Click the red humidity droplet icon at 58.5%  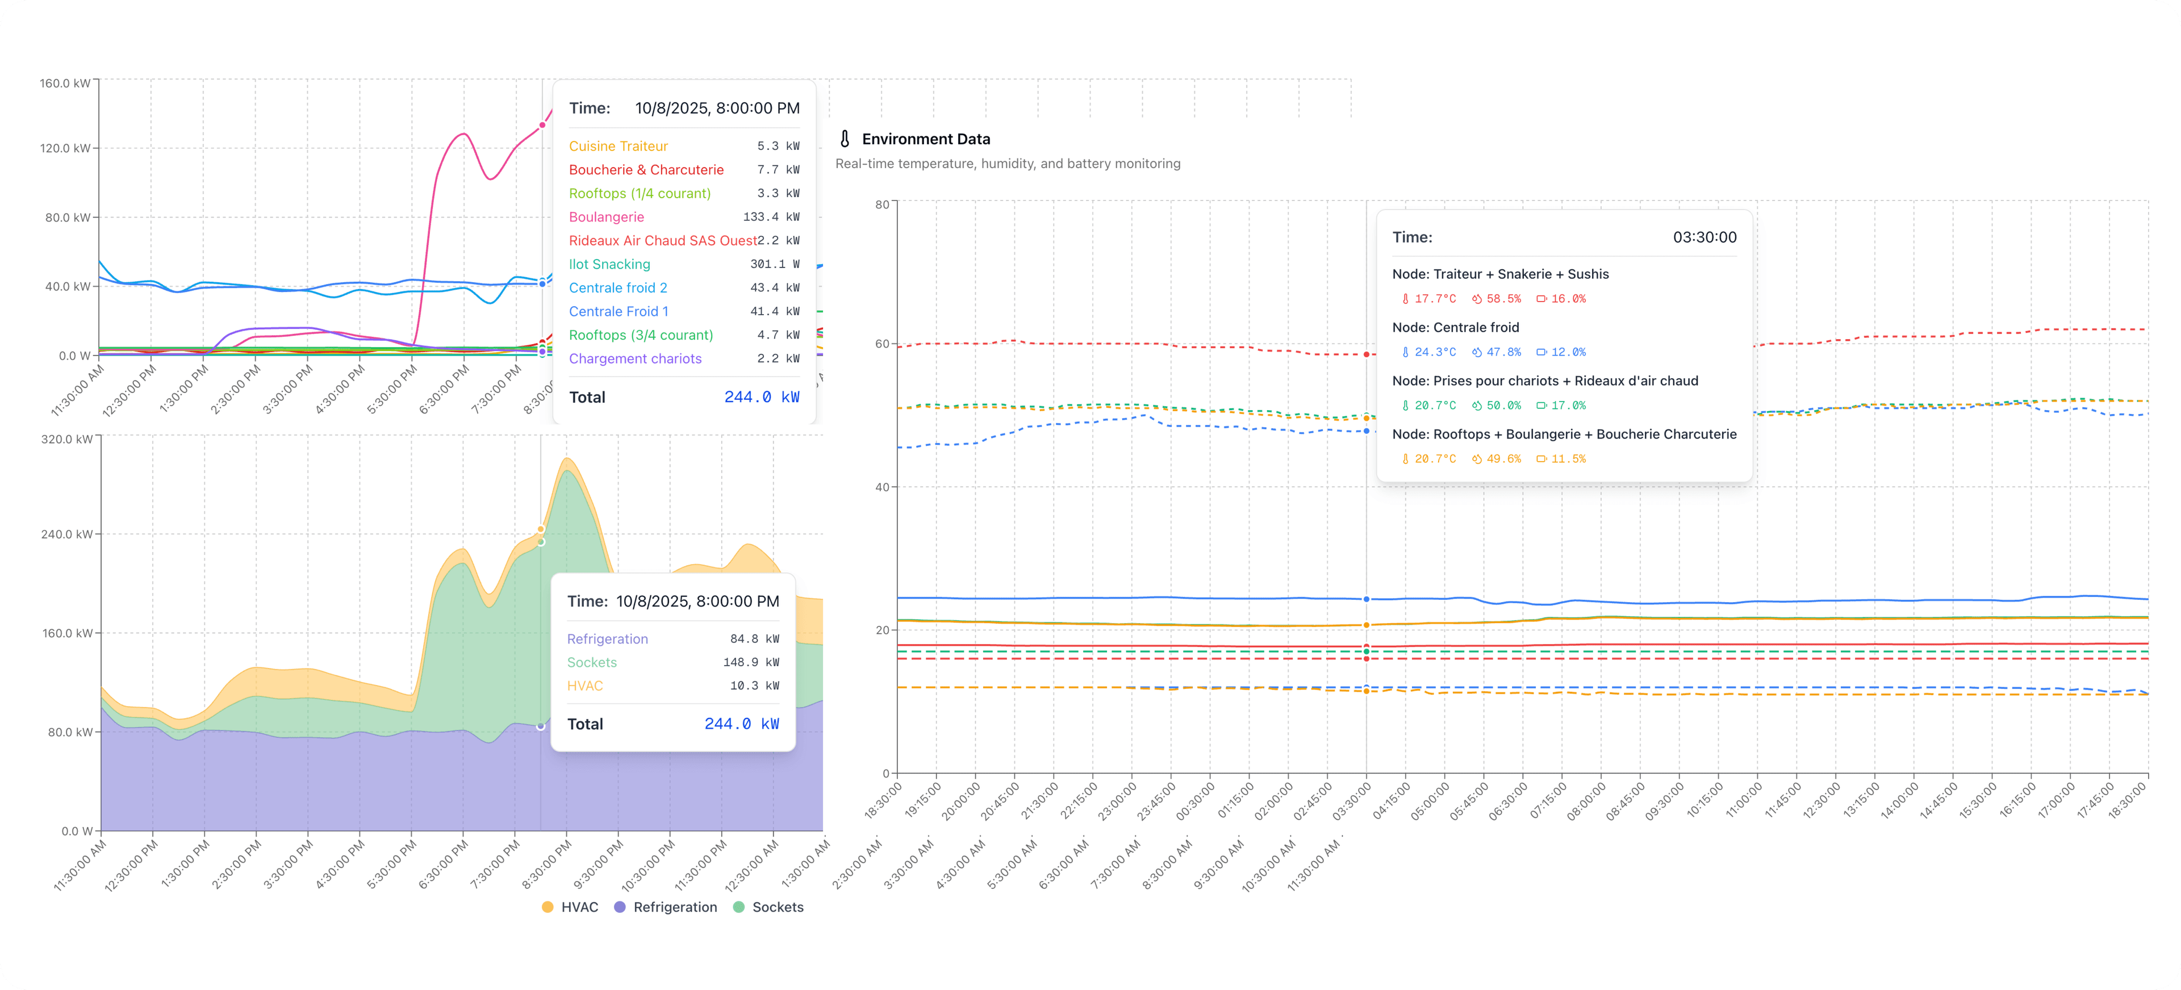1477,299
